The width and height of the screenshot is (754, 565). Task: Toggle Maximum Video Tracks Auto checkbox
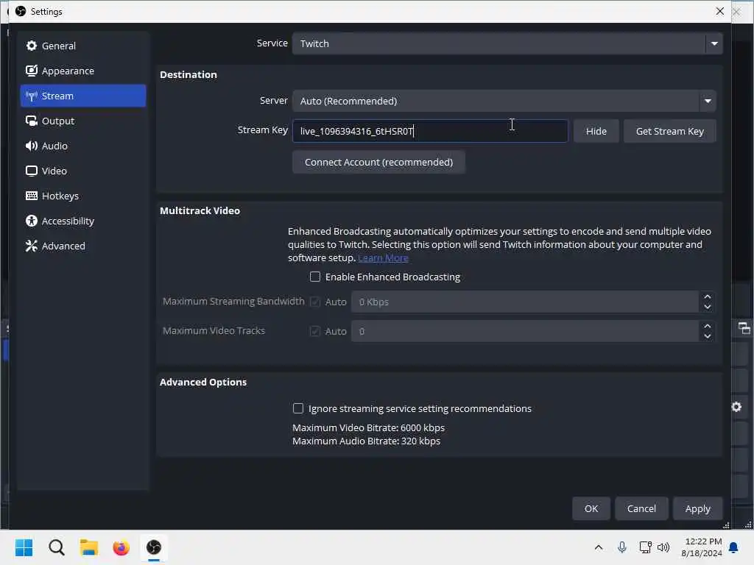click(x=315, y=331)
